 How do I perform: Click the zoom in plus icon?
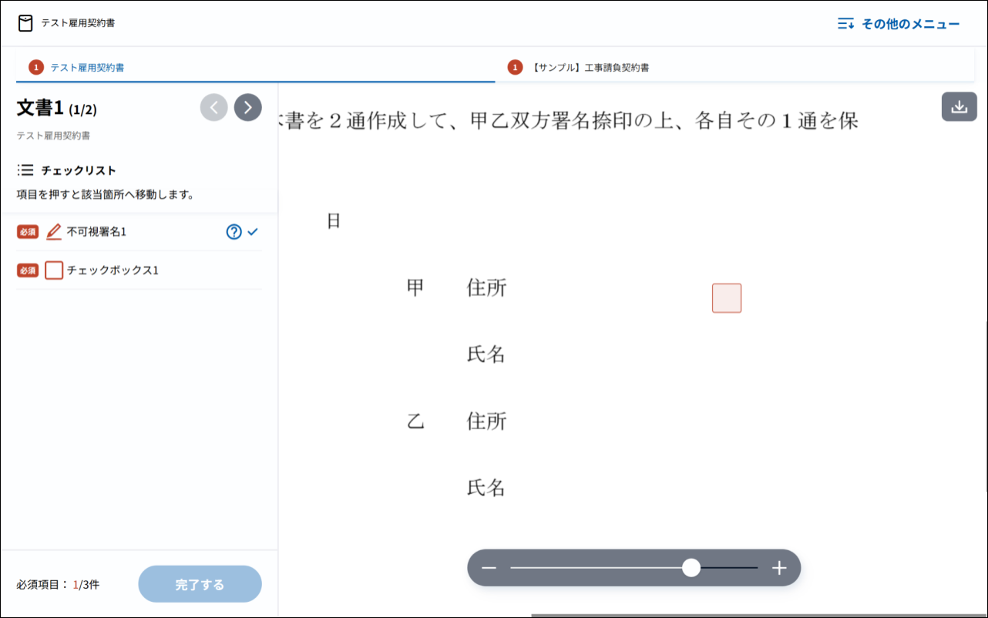pyautogui.click(x=779, y=568)
